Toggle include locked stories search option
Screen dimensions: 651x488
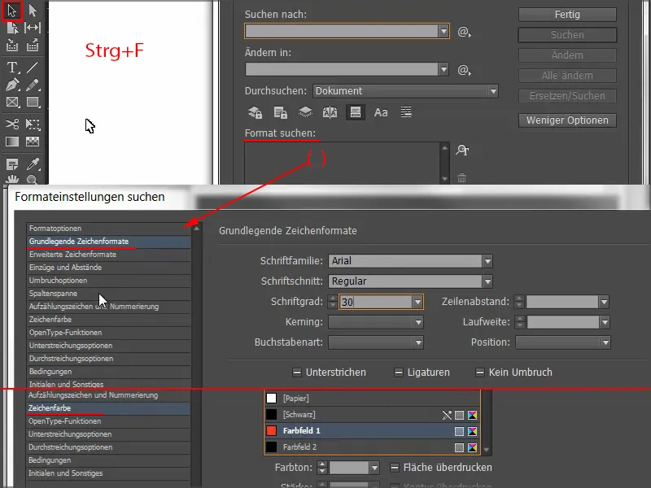pyautogui.click(x=280, y=112)
